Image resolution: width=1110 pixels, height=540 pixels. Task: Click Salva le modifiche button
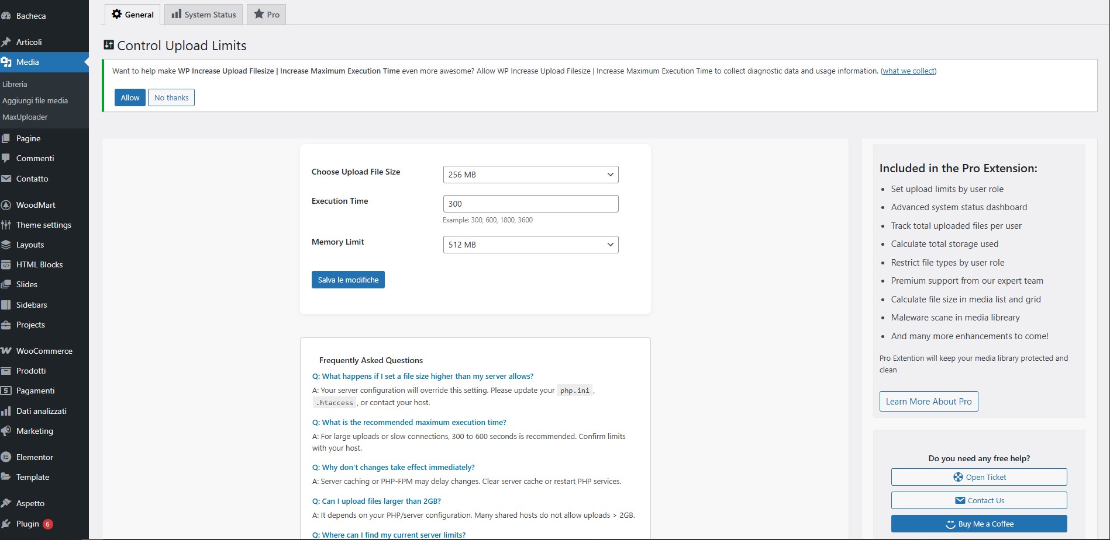pos(348,280)
